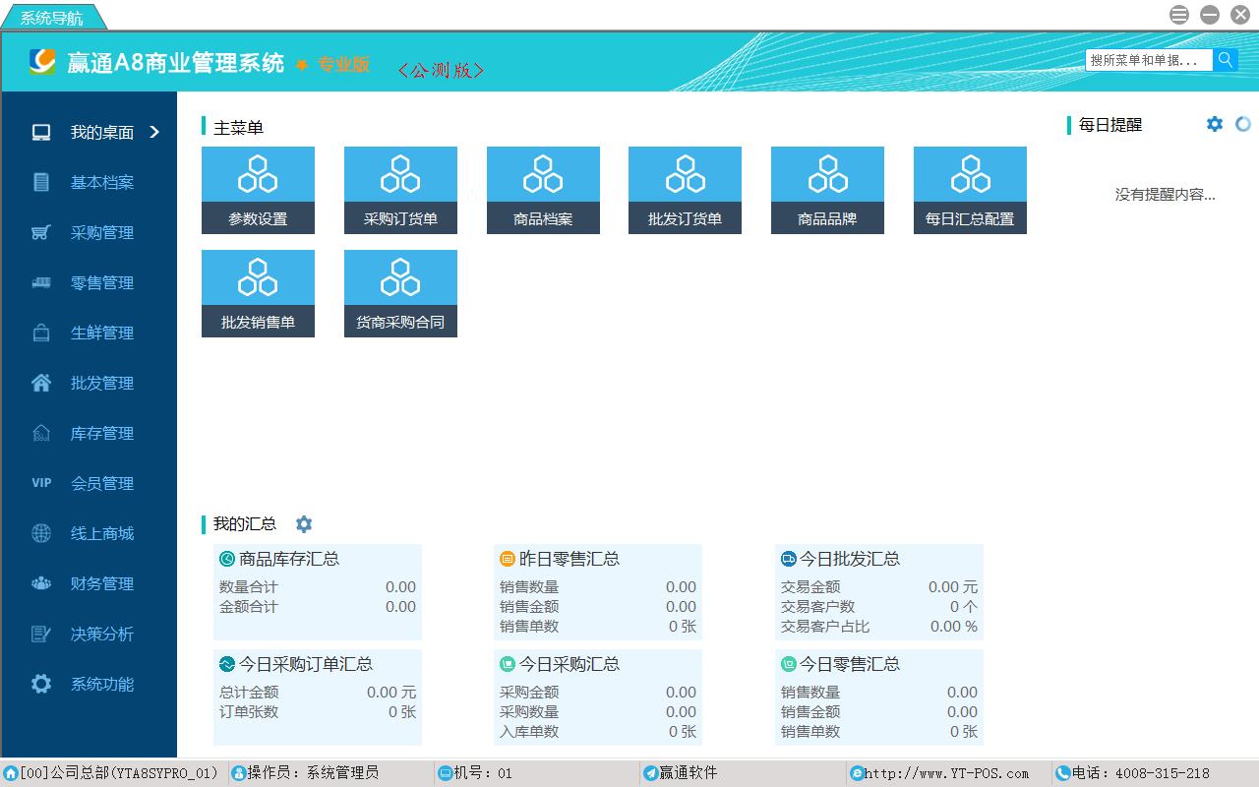Click the YT-POS.com website link
The image size is (1259, 787).
[946, 773]
